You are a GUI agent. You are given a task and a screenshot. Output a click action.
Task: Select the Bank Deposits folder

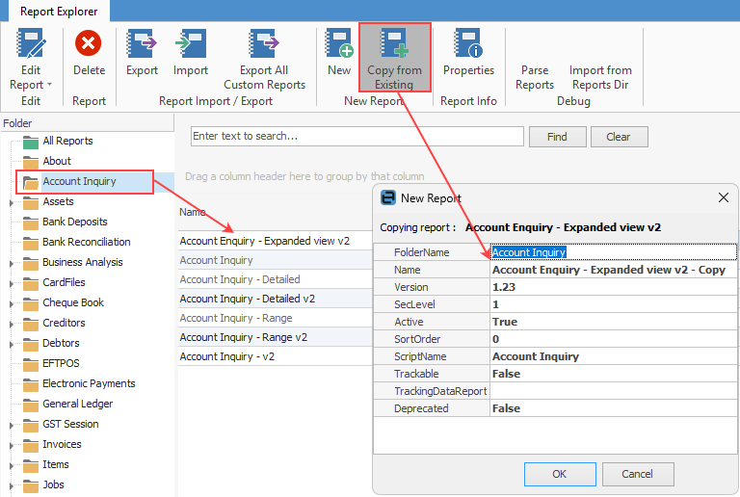(74, 222)
